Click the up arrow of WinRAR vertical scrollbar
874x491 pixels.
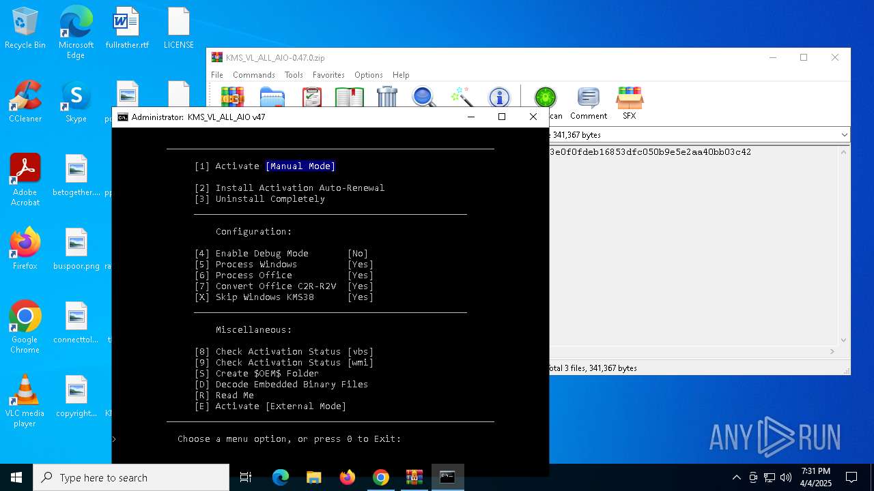pos(844,151)
